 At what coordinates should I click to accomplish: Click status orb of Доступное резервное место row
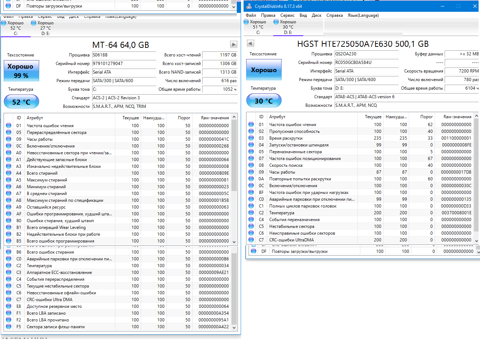[9, 306]
